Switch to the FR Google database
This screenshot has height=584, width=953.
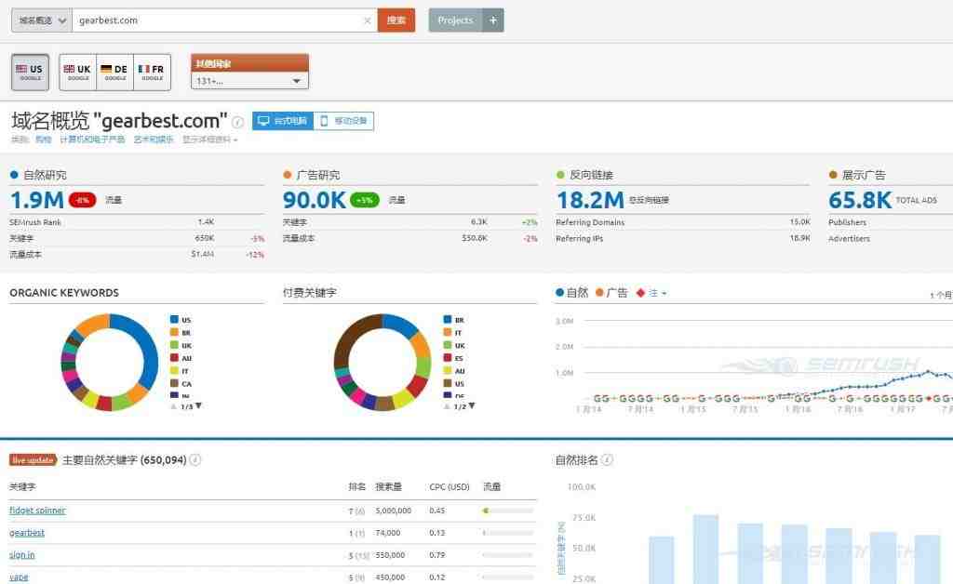pyautogui.click(x=152, y=73)
